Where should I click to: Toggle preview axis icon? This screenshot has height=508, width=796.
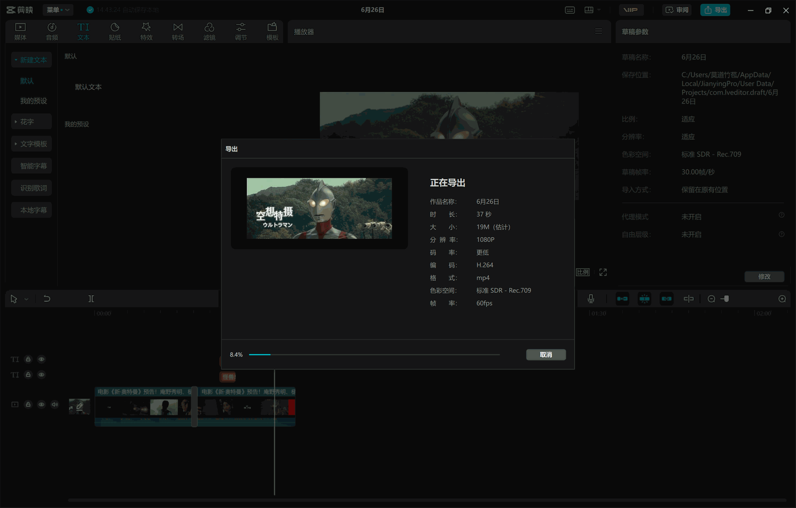pyautogui.click(x=689, y=299)
